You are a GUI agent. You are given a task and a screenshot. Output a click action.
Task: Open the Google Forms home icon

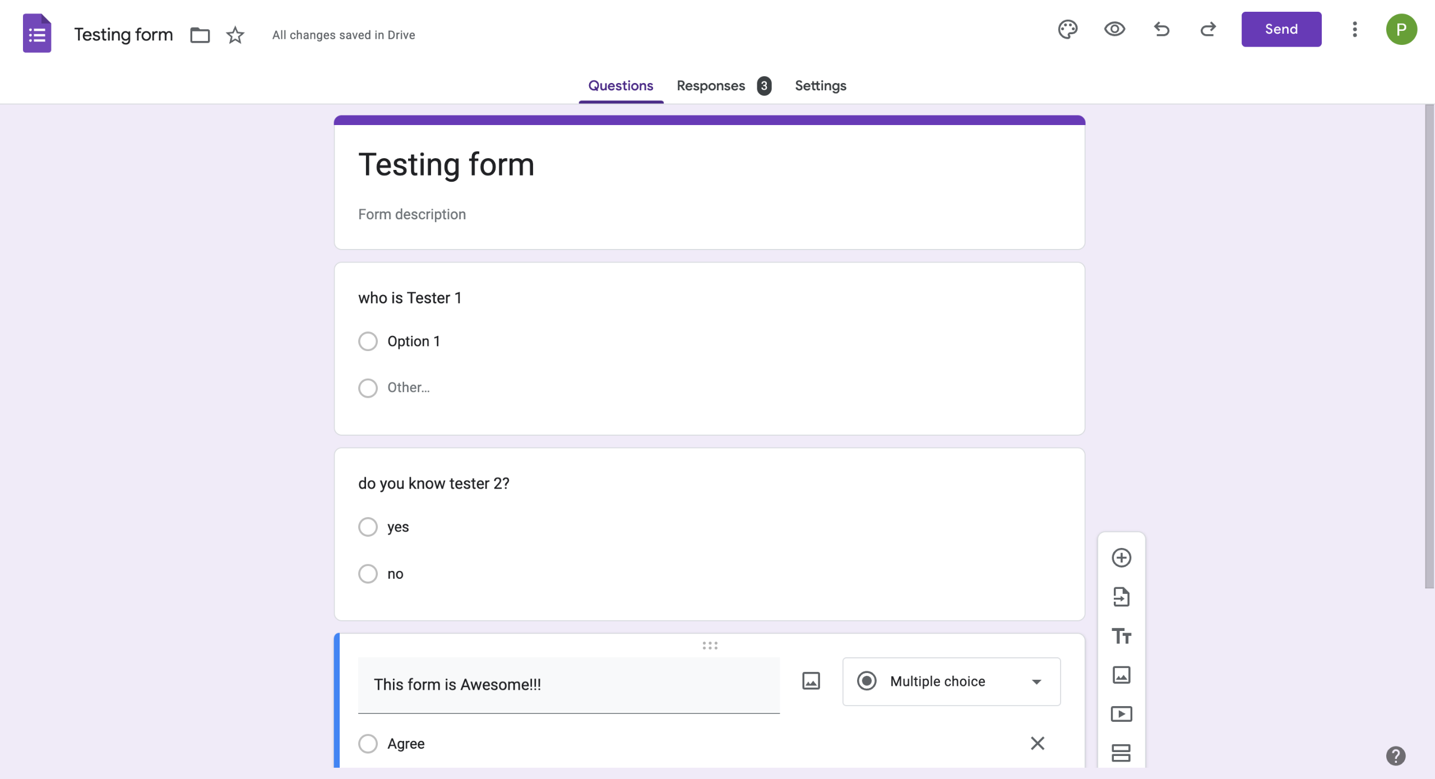click(x=37, y=33)
